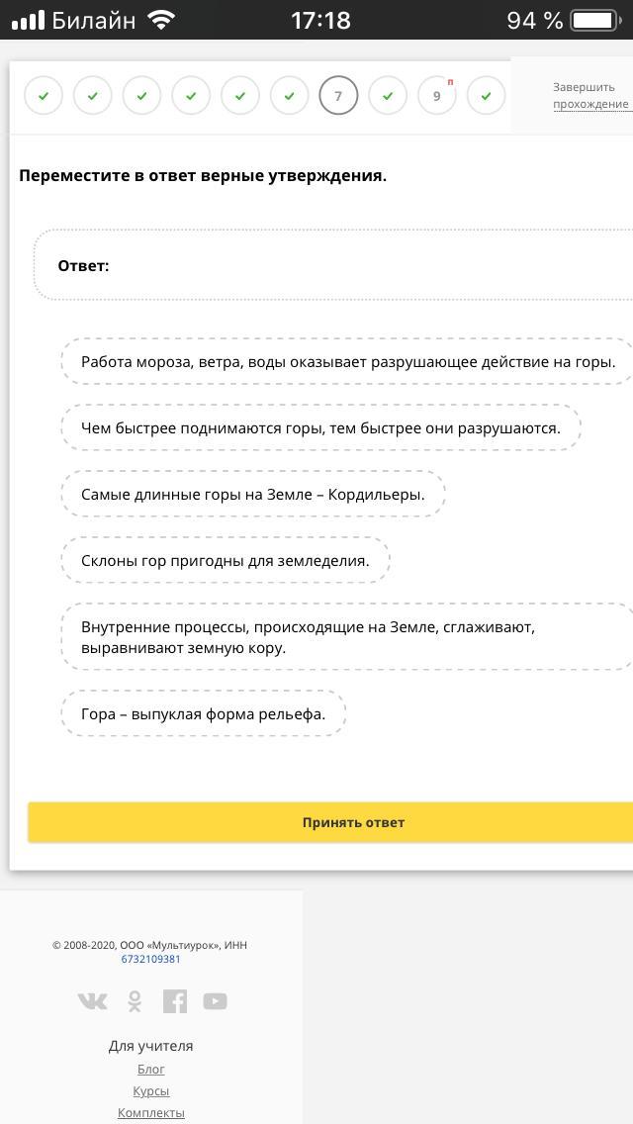Open the 'Блог' footer link
The image size is (633, 1124).
(150, 1069)
